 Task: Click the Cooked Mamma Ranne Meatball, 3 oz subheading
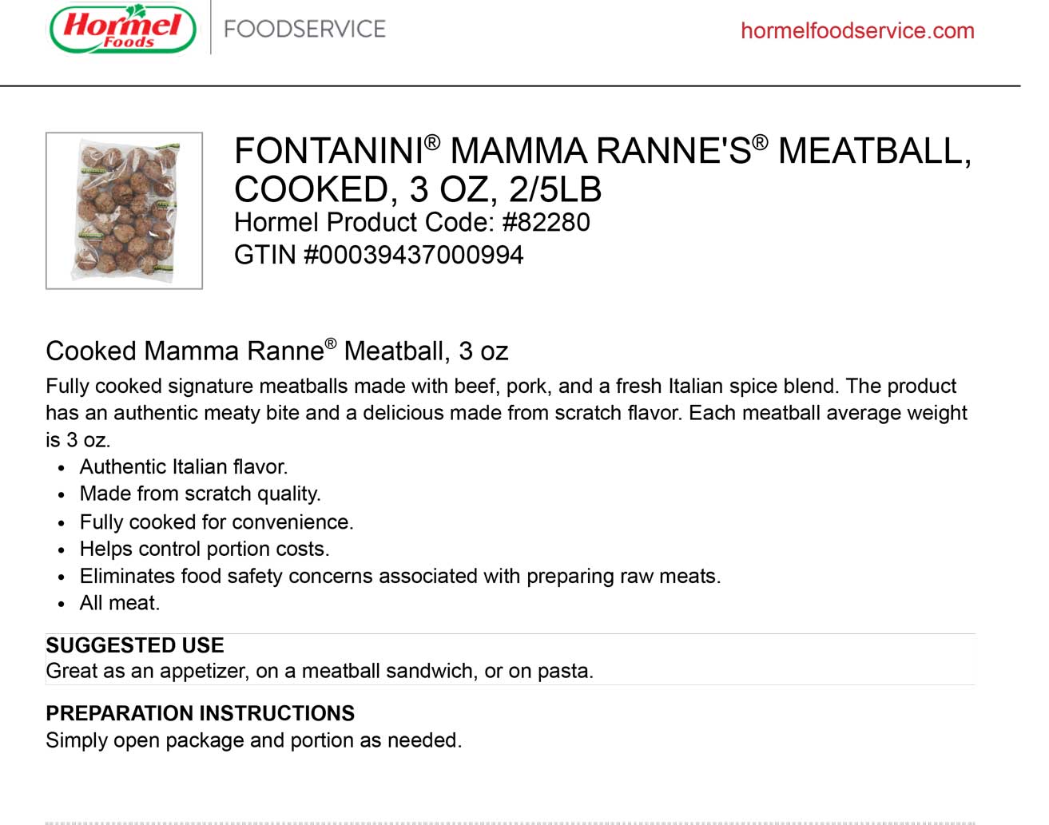click(x=276, y=351)
